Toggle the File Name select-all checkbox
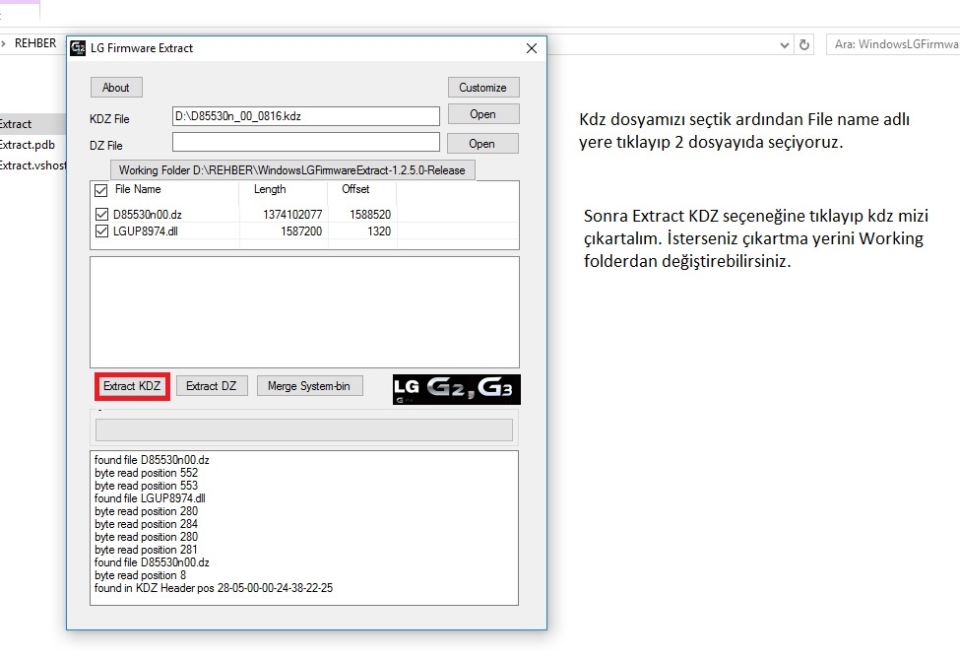The image size is (960, 659). (101, 190)
